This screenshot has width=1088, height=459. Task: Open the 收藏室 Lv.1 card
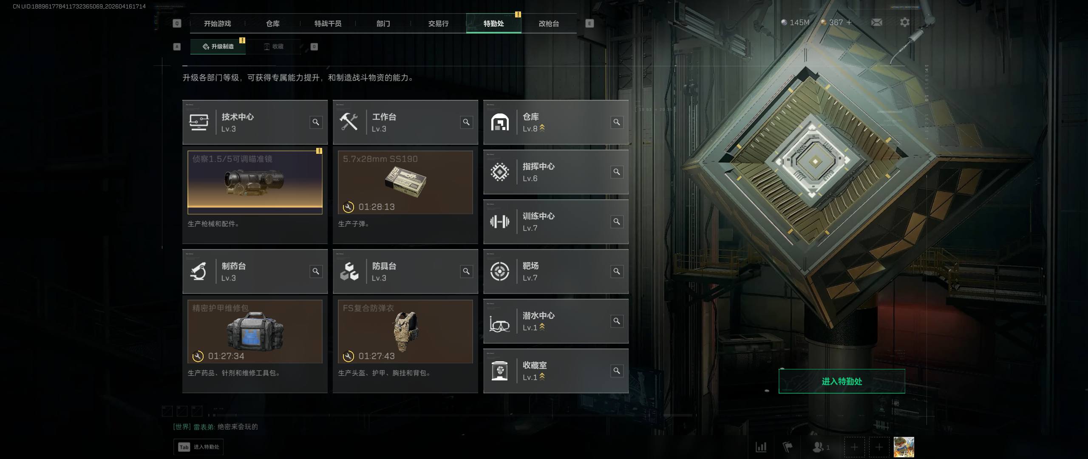(x=556, y=371)
